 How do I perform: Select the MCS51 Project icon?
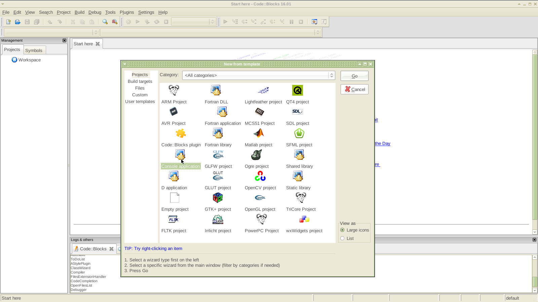[260, 111]
